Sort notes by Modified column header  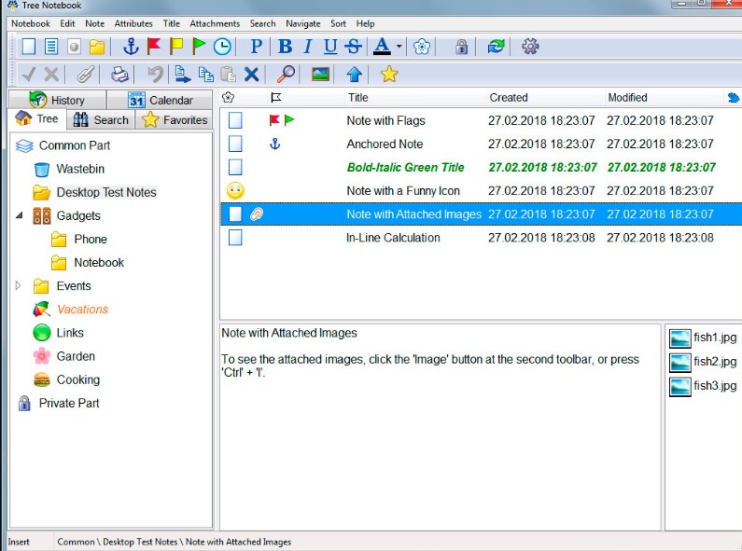pos(626,97)
